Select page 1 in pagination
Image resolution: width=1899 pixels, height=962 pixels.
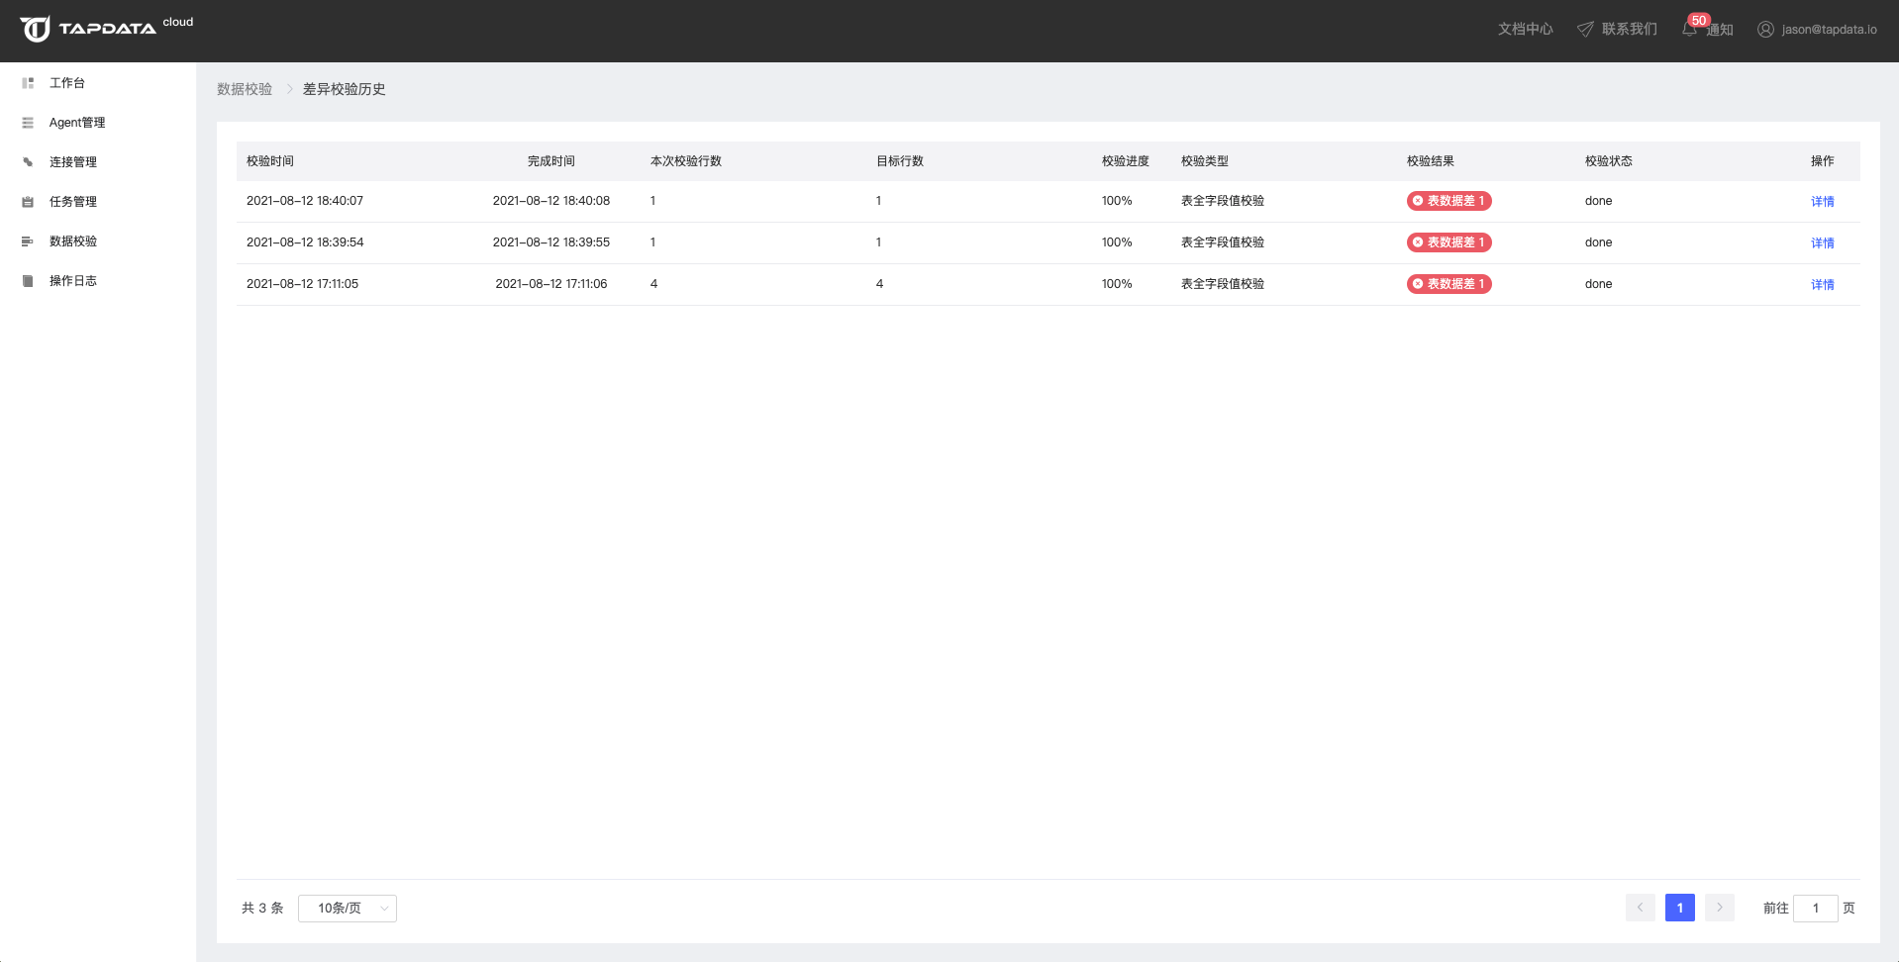(x=1680, y=908)
